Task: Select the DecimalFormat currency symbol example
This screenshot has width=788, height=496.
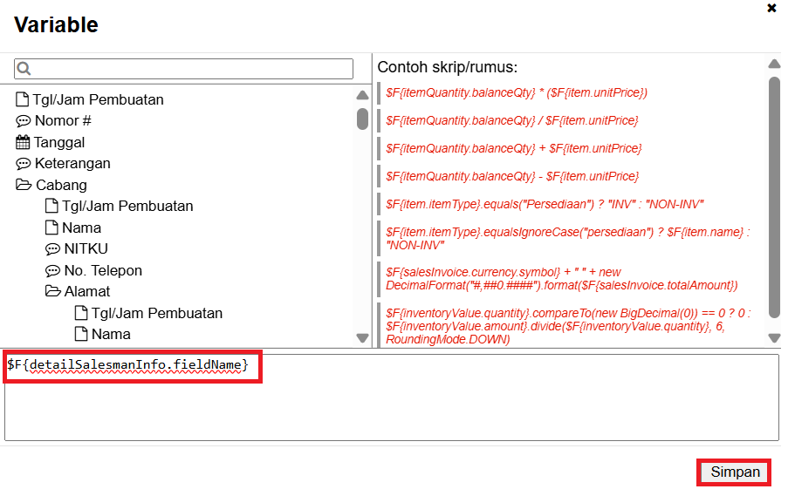Action: (561, 279)
